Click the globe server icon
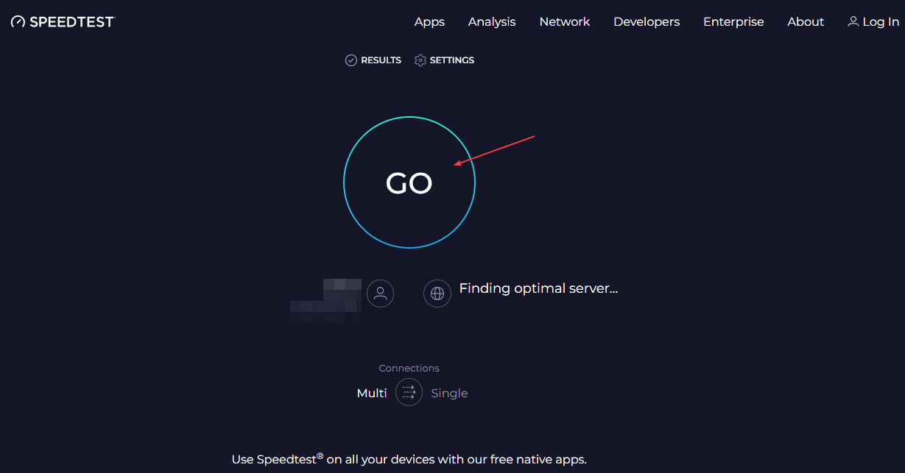Image resolution: width=905 pixels, height=473 pixels. [x=437, y=294]
